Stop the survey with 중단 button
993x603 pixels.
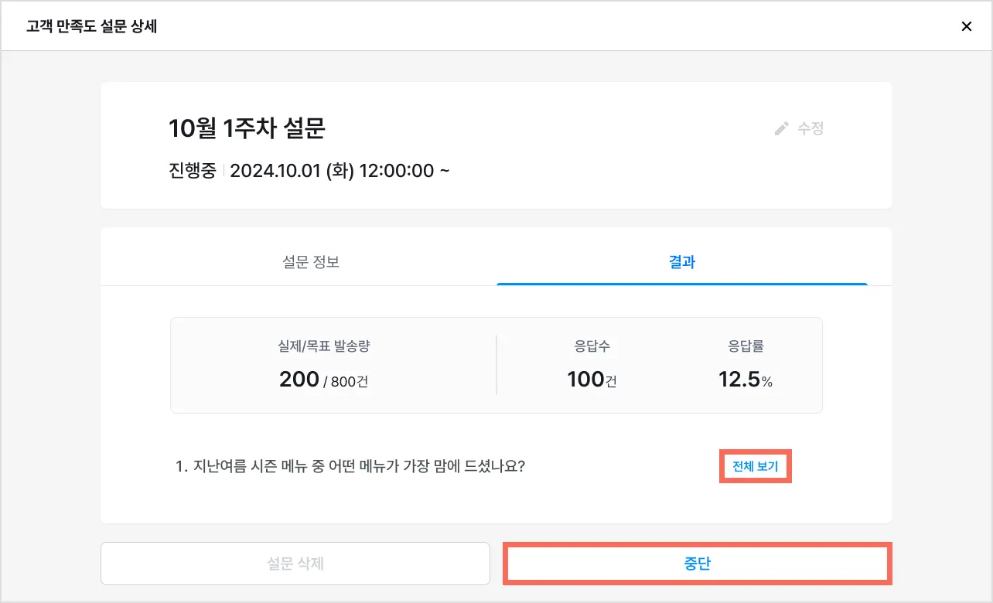(x=697, y=563)
